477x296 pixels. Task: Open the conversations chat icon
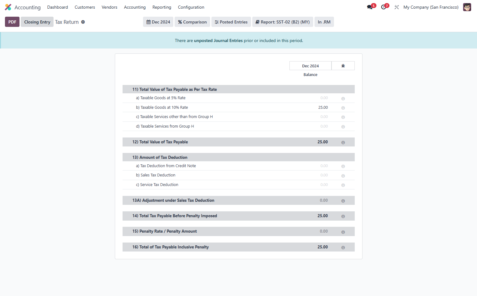[x=370, y=7]
